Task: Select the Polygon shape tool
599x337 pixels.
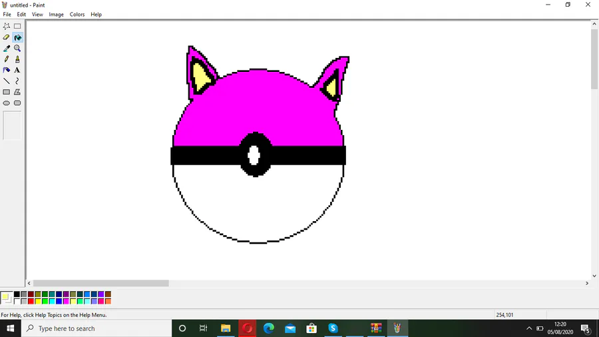Action: tap(17, 92)
